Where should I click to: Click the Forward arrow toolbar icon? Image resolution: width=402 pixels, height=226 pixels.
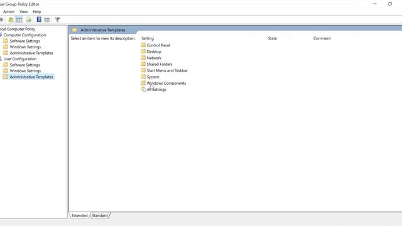(x=1, y=19)
